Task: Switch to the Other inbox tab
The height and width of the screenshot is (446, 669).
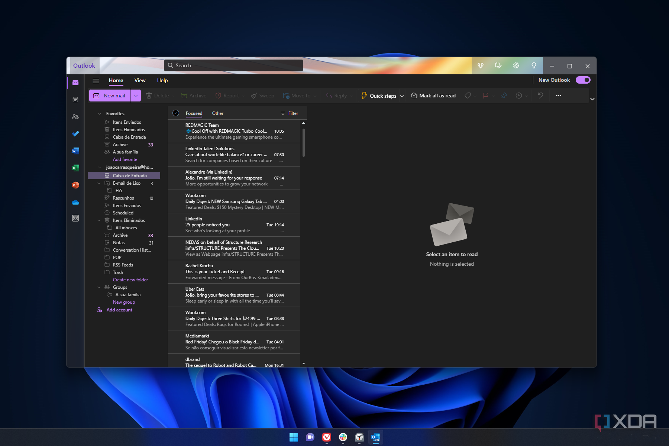Action: (218, 113)
